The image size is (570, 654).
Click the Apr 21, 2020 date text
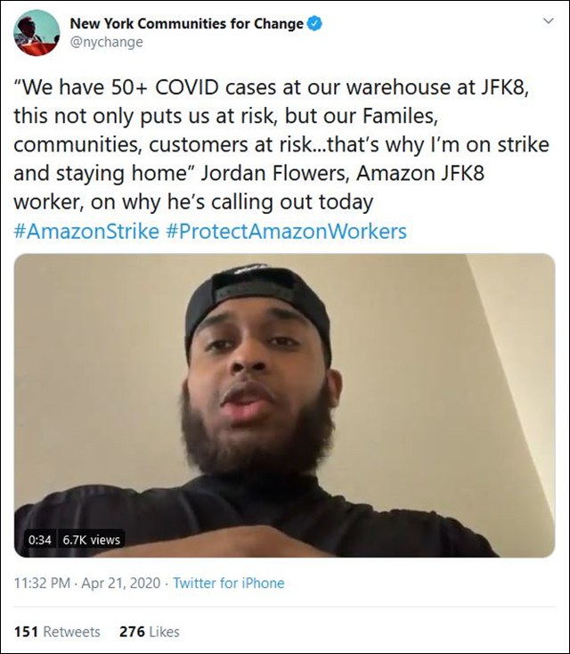tap(121, 583)
